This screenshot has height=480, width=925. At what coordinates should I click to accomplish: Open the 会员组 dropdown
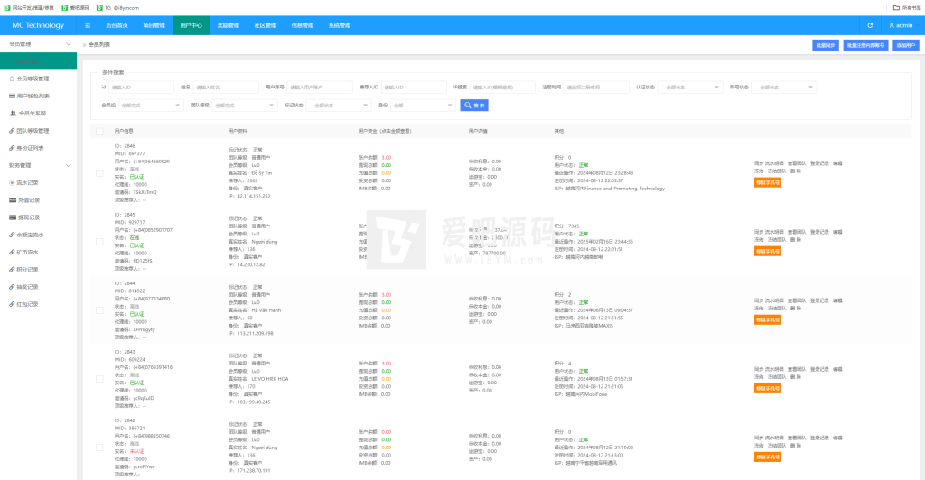(x=151, y=106)
